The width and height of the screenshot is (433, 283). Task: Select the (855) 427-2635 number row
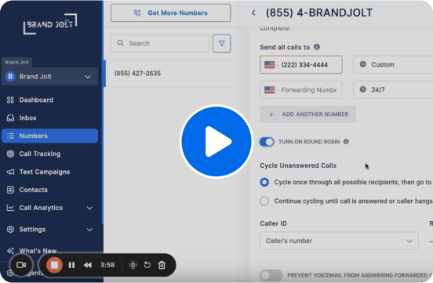point(171,74)
